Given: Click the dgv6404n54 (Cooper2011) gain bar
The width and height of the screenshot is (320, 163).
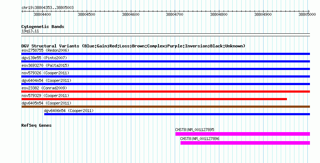Looking at the screenshot, I should pos(165,84).
